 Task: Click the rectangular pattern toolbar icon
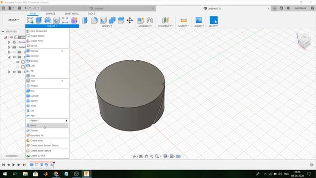coord(65,20)
